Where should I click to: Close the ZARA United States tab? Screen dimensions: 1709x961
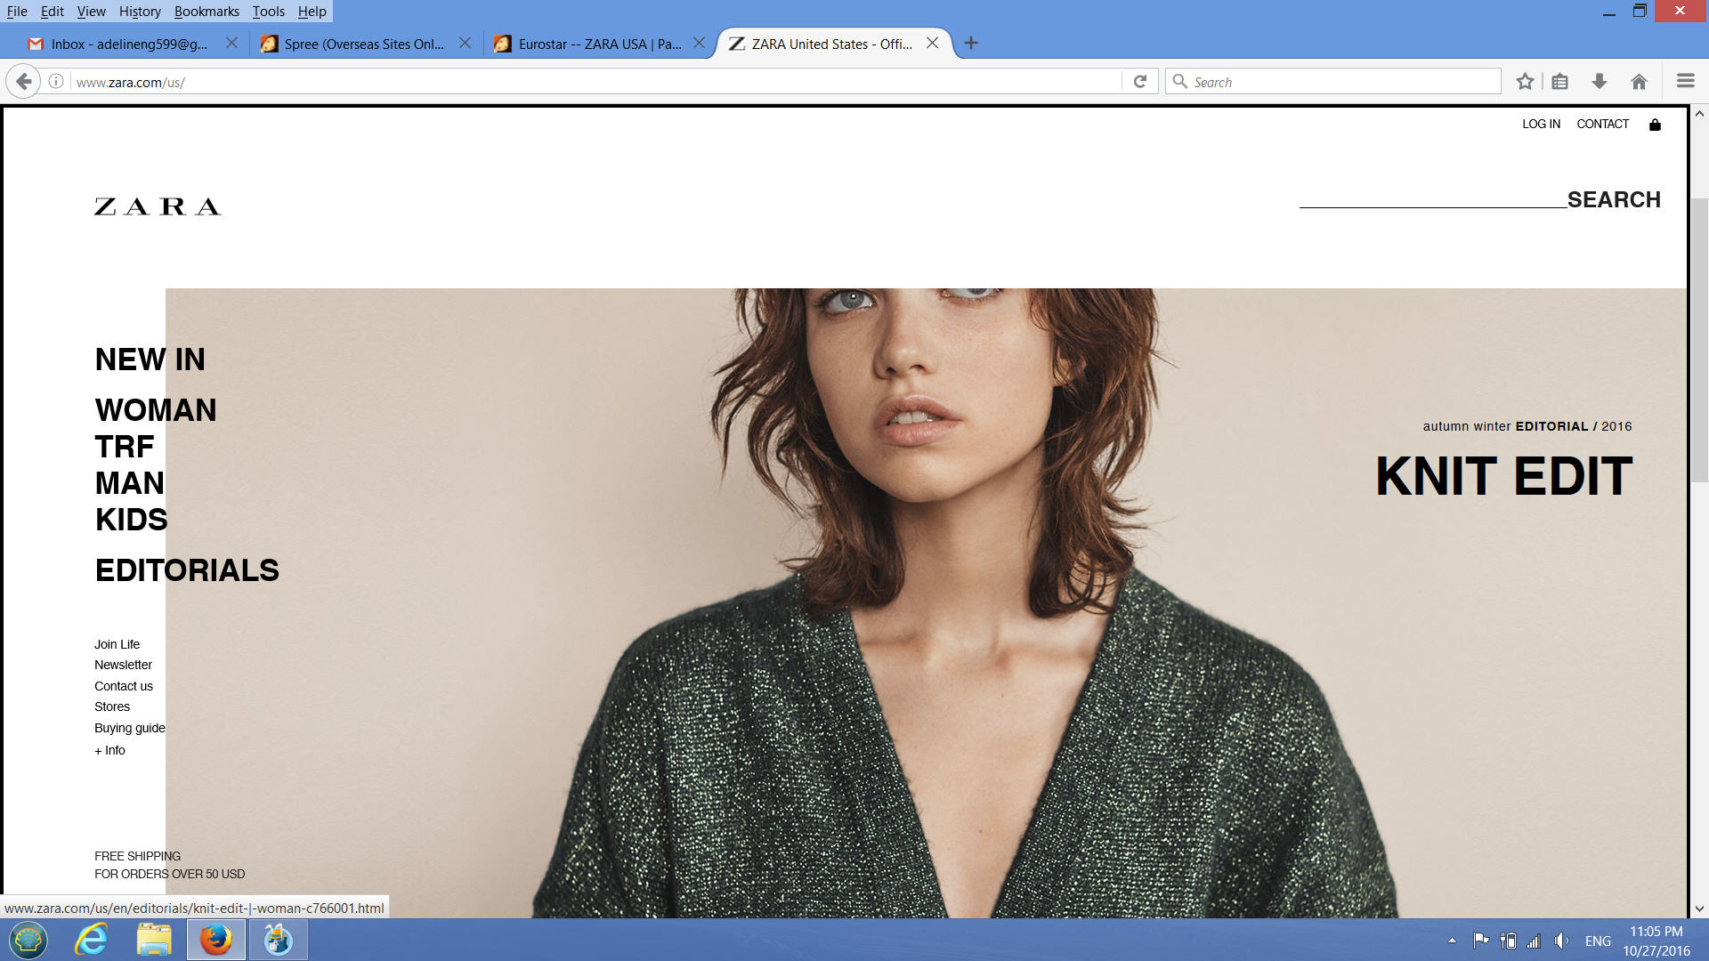[932, 43]
